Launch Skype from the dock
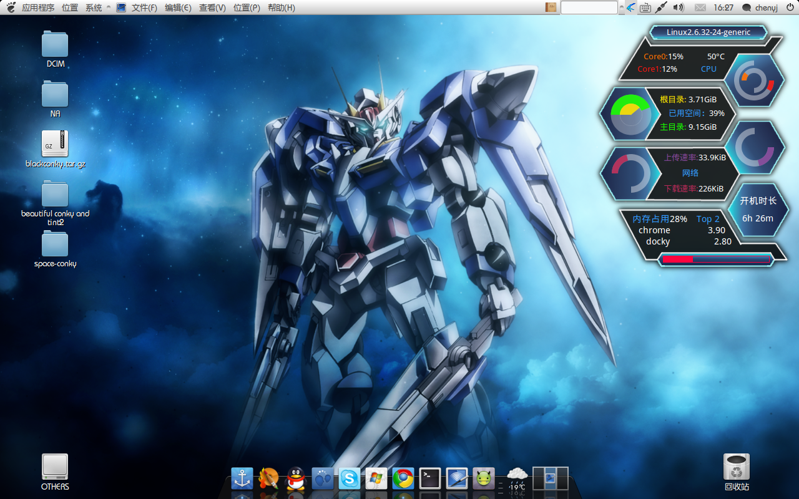The image size is (799, 499). coord(350,478)
